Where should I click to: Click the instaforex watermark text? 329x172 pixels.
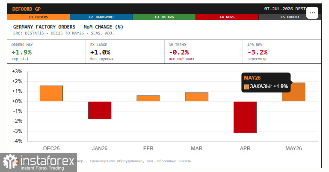pyautogui.click(x=47, y=161)
